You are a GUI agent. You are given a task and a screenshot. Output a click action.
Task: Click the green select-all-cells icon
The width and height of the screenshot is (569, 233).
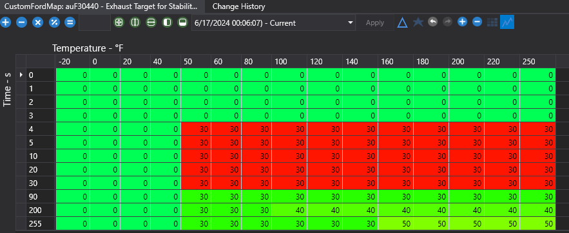119,23
